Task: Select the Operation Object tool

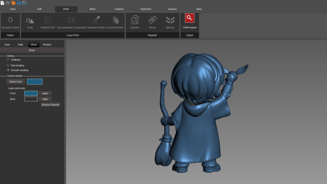Action: click(10, 22)
